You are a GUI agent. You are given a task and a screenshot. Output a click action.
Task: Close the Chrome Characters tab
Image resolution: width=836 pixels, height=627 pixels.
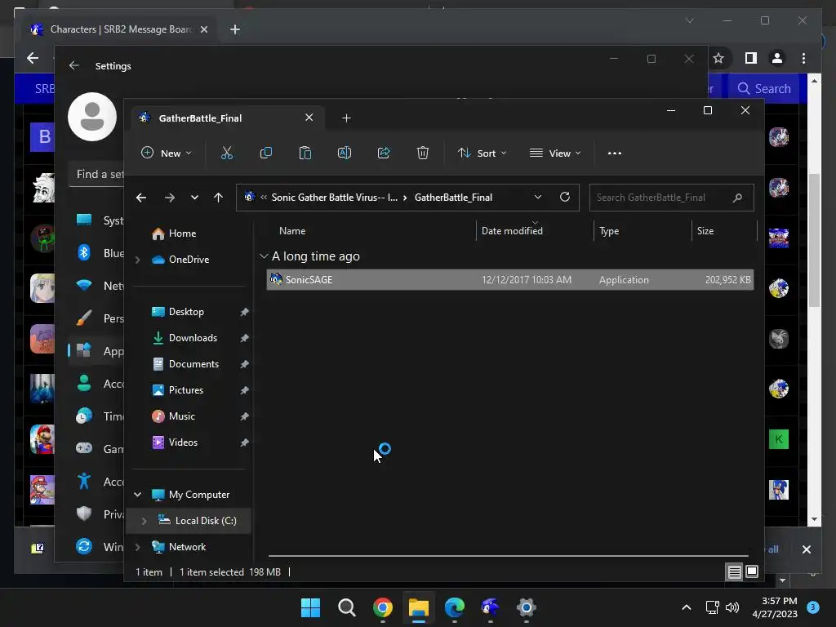coord(203,29)
